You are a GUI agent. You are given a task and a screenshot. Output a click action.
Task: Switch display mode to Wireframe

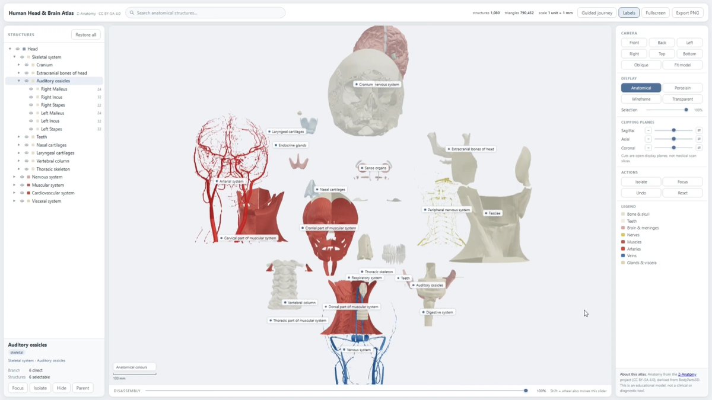[x=641, y=99]
